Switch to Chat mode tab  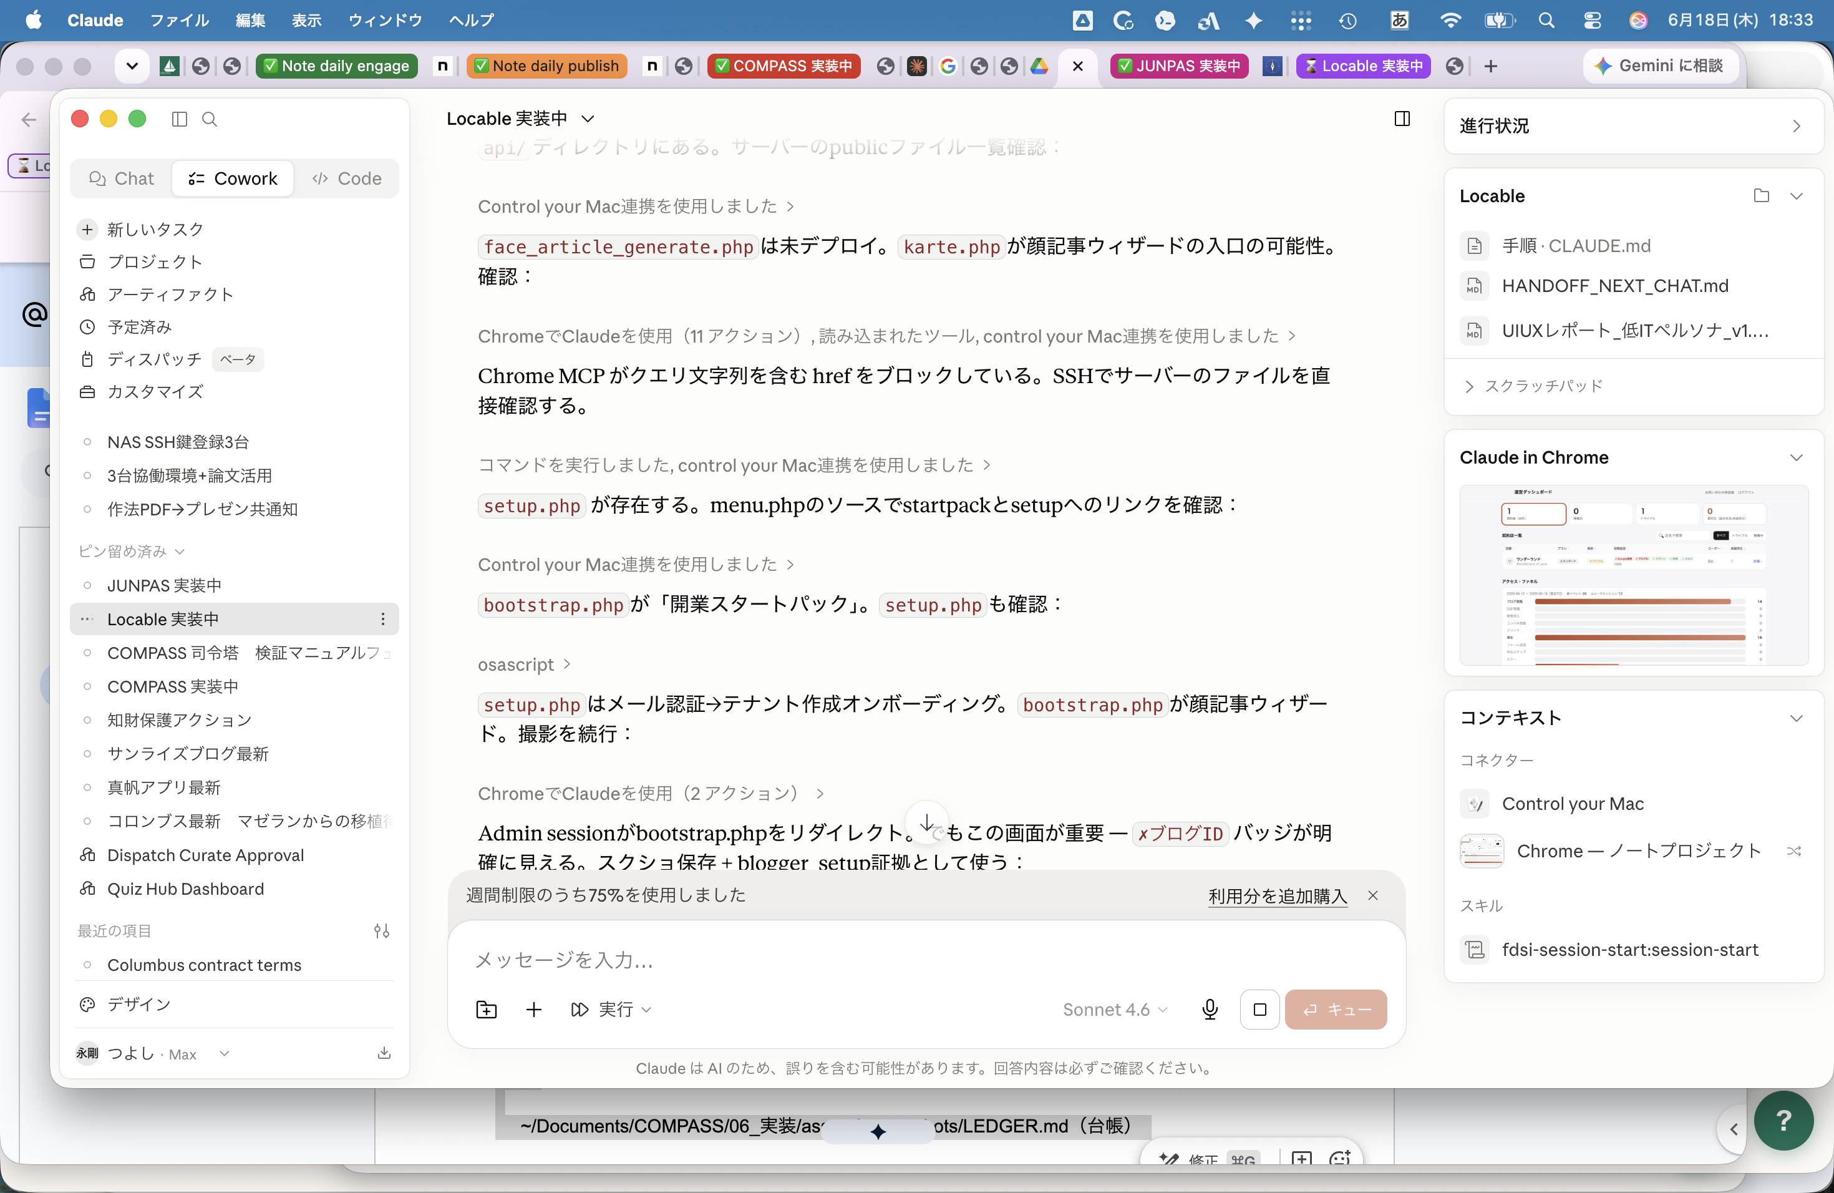(x=121, y=179)
